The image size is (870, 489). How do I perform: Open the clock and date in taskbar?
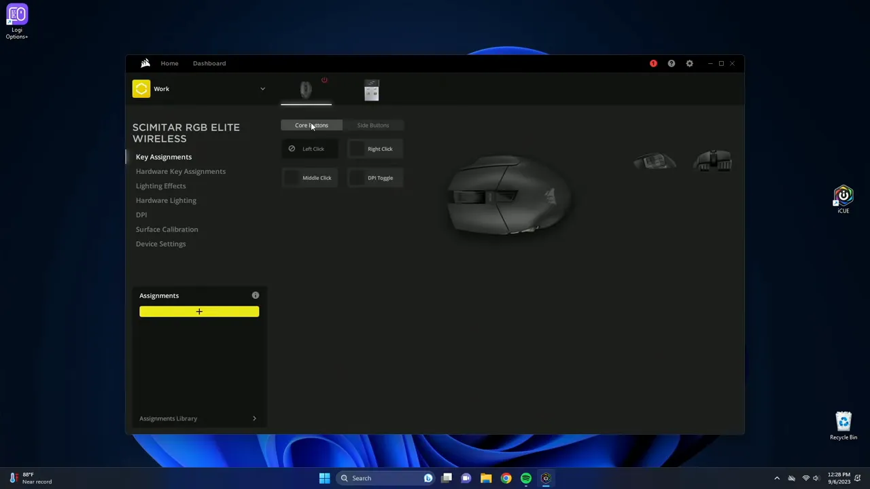coord(839,478)
